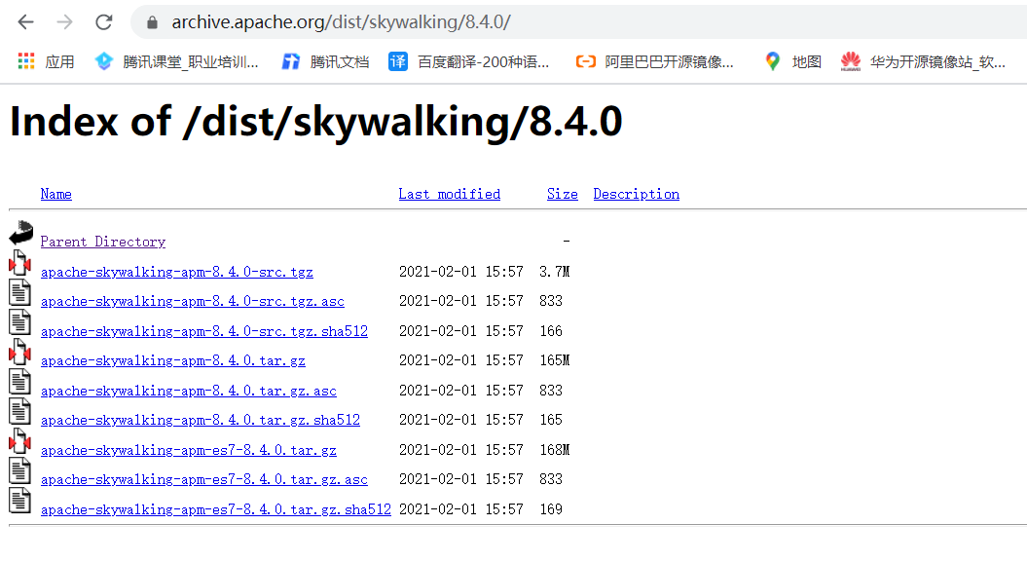Click the browser forward arrow

(x=65, y=22)
